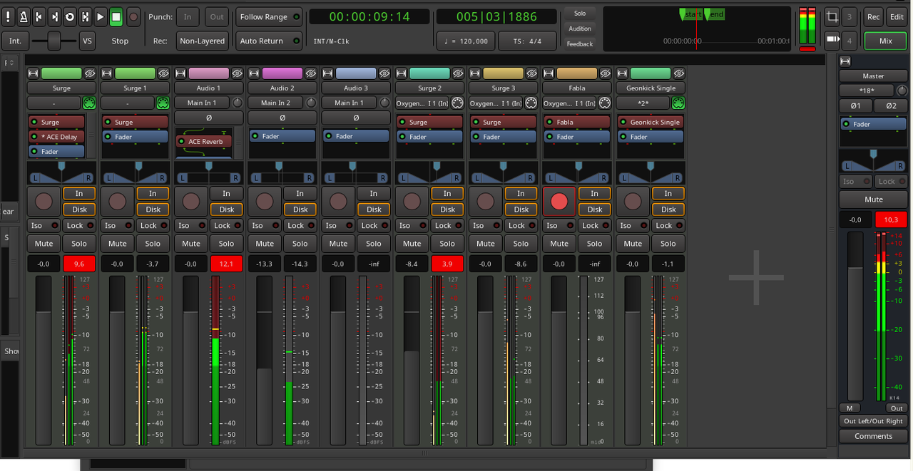Click the red 12,1 peak display on Audio 1
Viewport: 913px width, 471px height.
click(x=226, y=264)
